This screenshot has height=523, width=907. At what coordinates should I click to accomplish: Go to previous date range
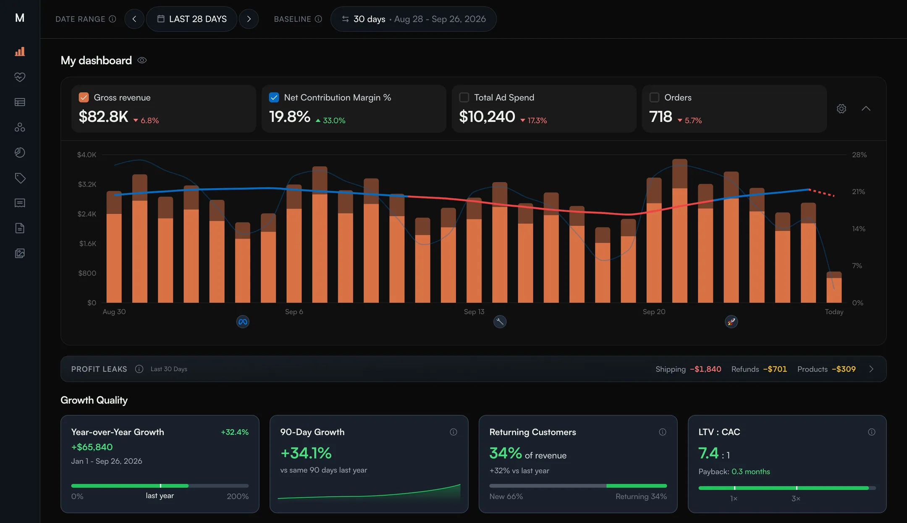coord(134,19)
